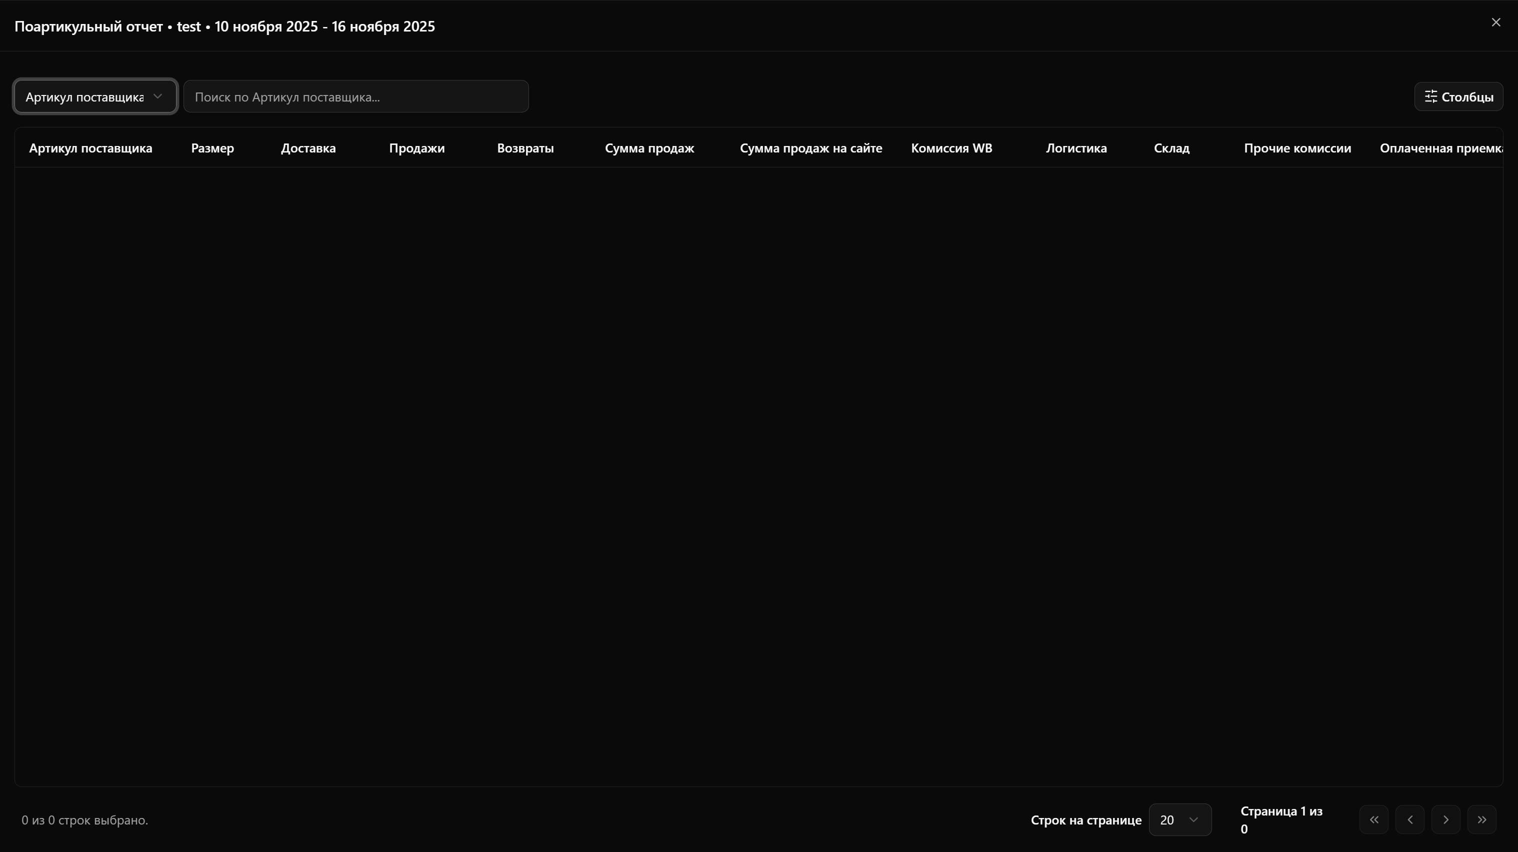This screenshot has width=1518, height=852.
Task: Jump to the last page
Action: tap(1481, 819)
